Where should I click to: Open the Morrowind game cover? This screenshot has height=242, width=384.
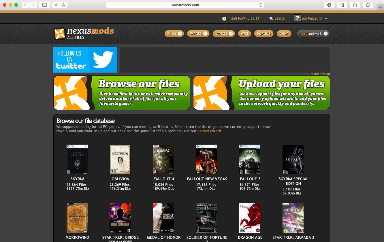(x=77, y=218)
